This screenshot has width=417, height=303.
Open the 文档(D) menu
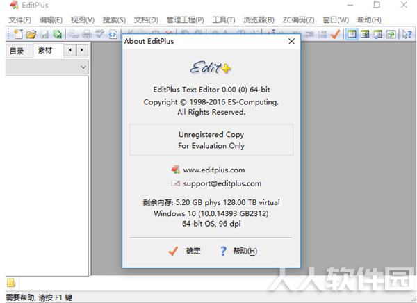tap(146, 20)
